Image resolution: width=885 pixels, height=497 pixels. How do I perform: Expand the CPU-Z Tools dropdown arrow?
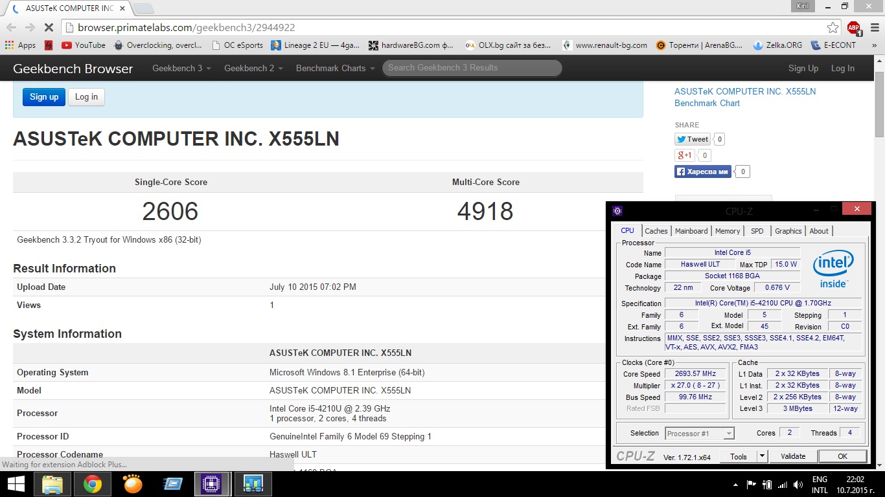pyautogui.click(x=762, y=456)
